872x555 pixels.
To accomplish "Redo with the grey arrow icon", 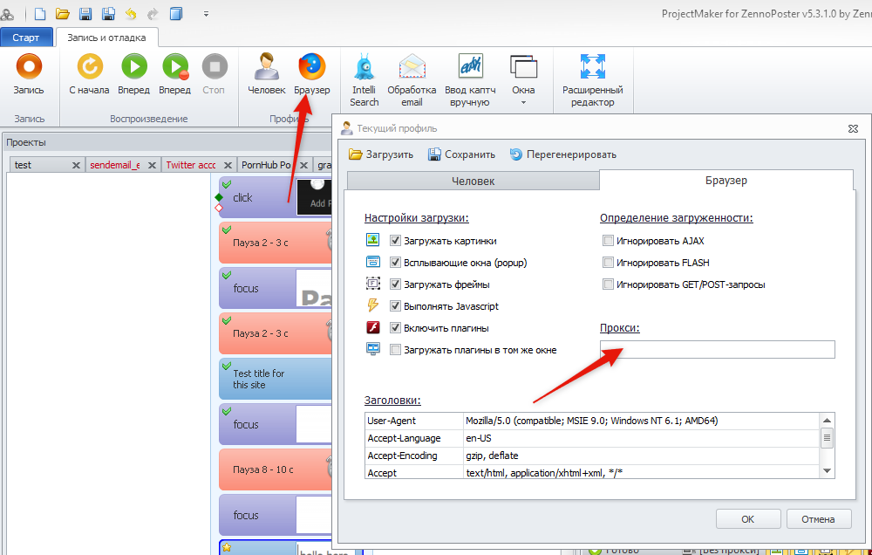I will click(153, 13).
